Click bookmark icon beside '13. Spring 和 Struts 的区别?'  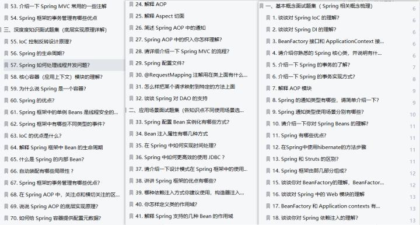(268, 159)
